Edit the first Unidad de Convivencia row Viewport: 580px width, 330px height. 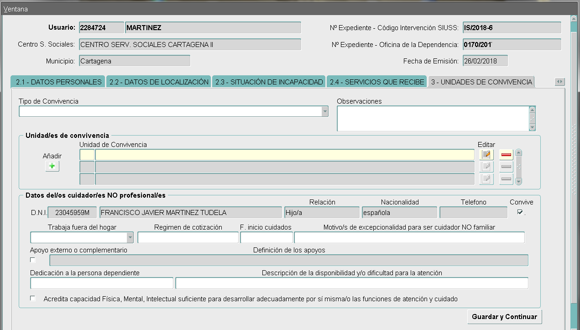[x=486, y=155]
